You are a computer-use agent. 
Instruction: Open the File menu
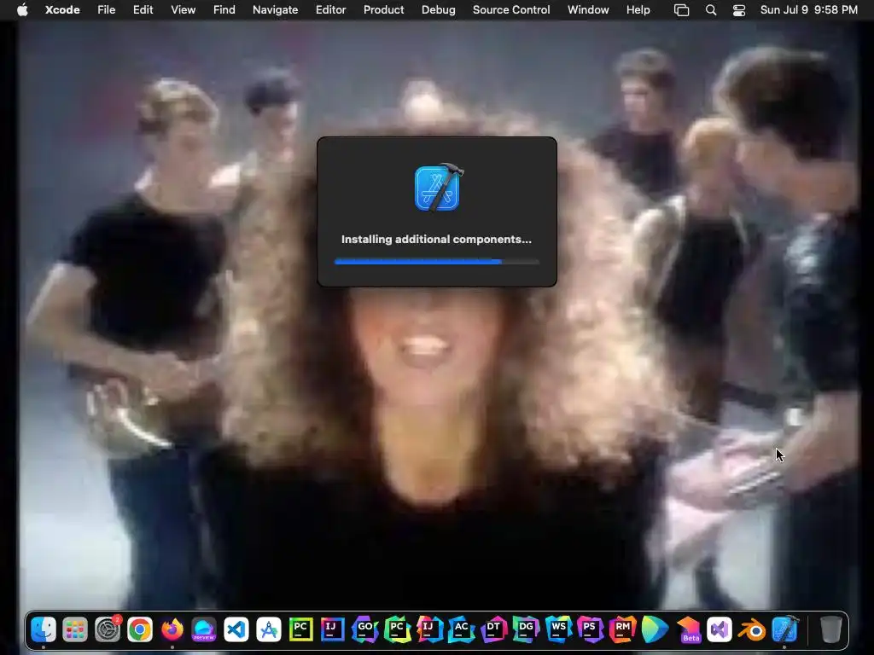point(106,10)
